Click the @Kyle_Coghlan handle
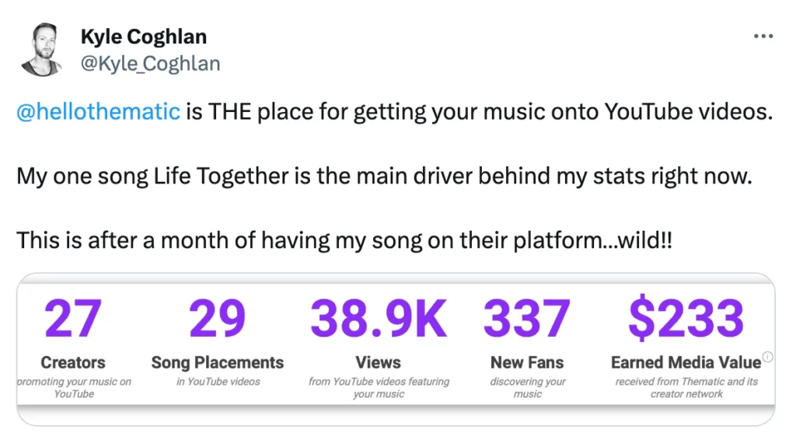Screen dimensions: 796x440 [x=150, y=64]
